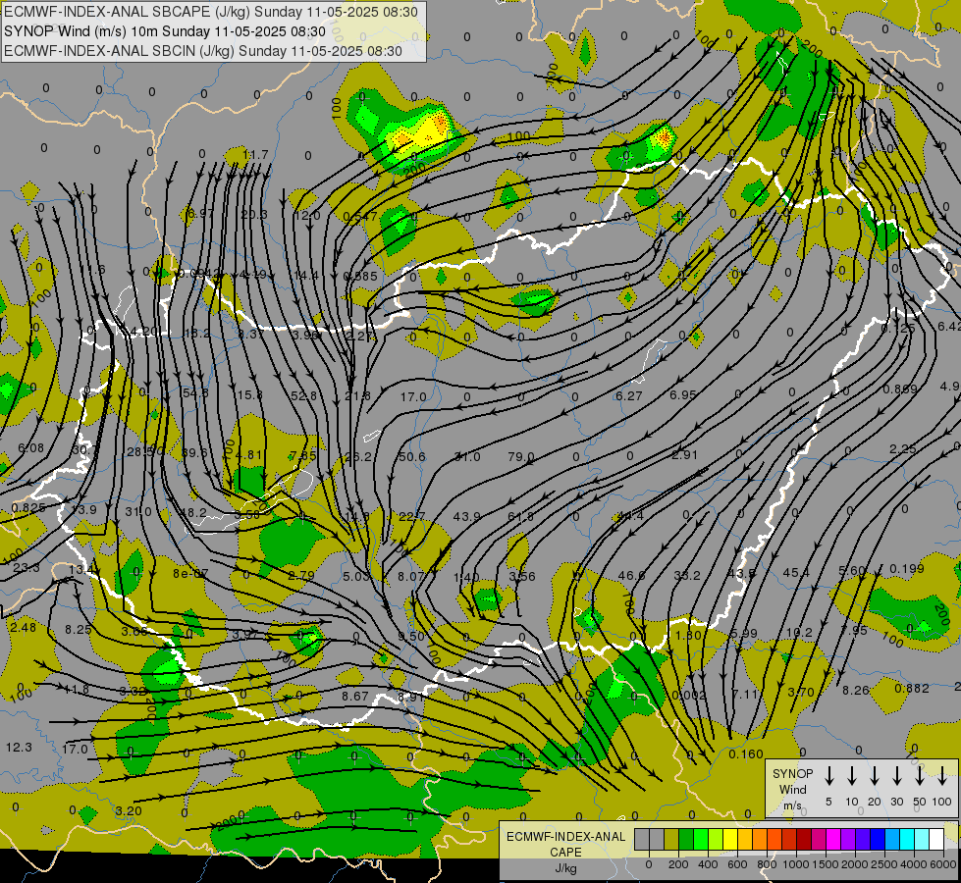Click the 'CAPE' label in legend
The width and height of the screenshot is (961, 883).
click(565, 853)
